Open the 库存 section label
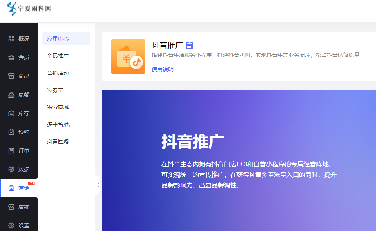376x231 pixels. click(24, 113)
